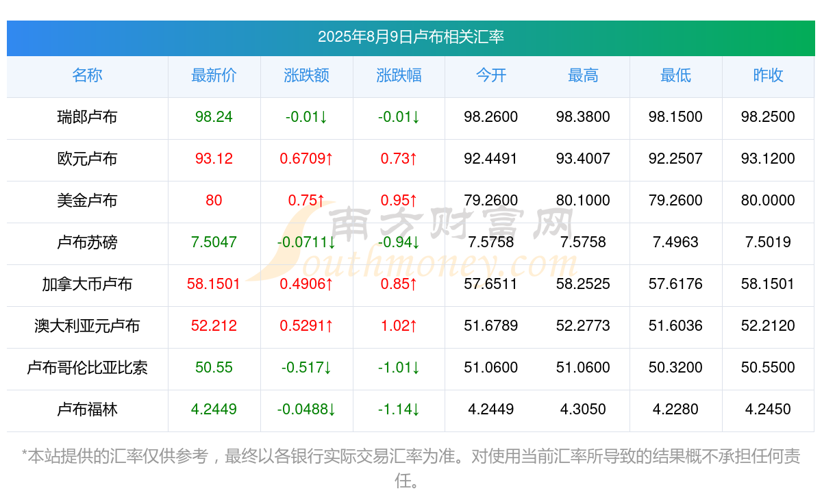Select the 今开 column header
The image size is (822, 502).
pyautogui.click(x=491, y=75)
